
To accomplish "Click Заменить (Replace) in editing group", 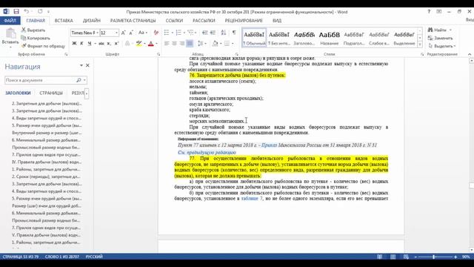I will [441, 38].
